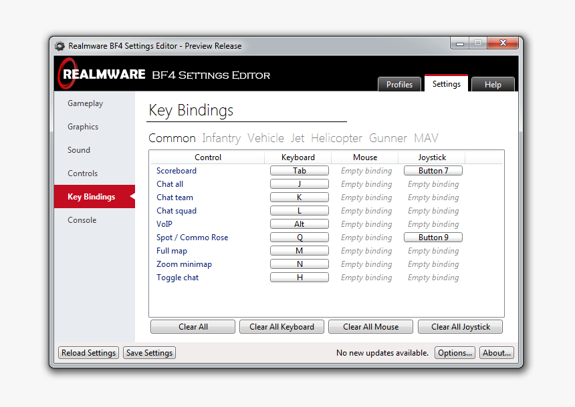575x407 pixels.
Task: Clear all joystick bindings
Action: point(460,327)
